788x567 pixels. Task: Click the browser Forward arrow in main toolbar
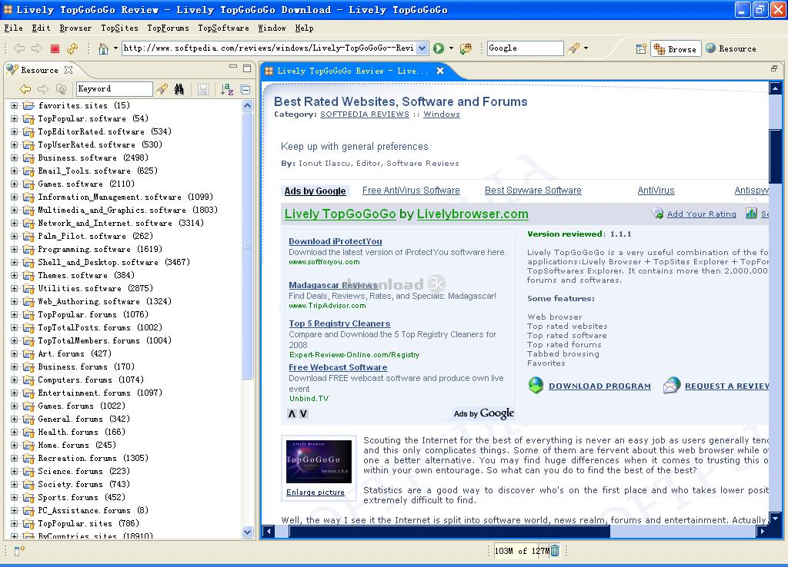37,48
